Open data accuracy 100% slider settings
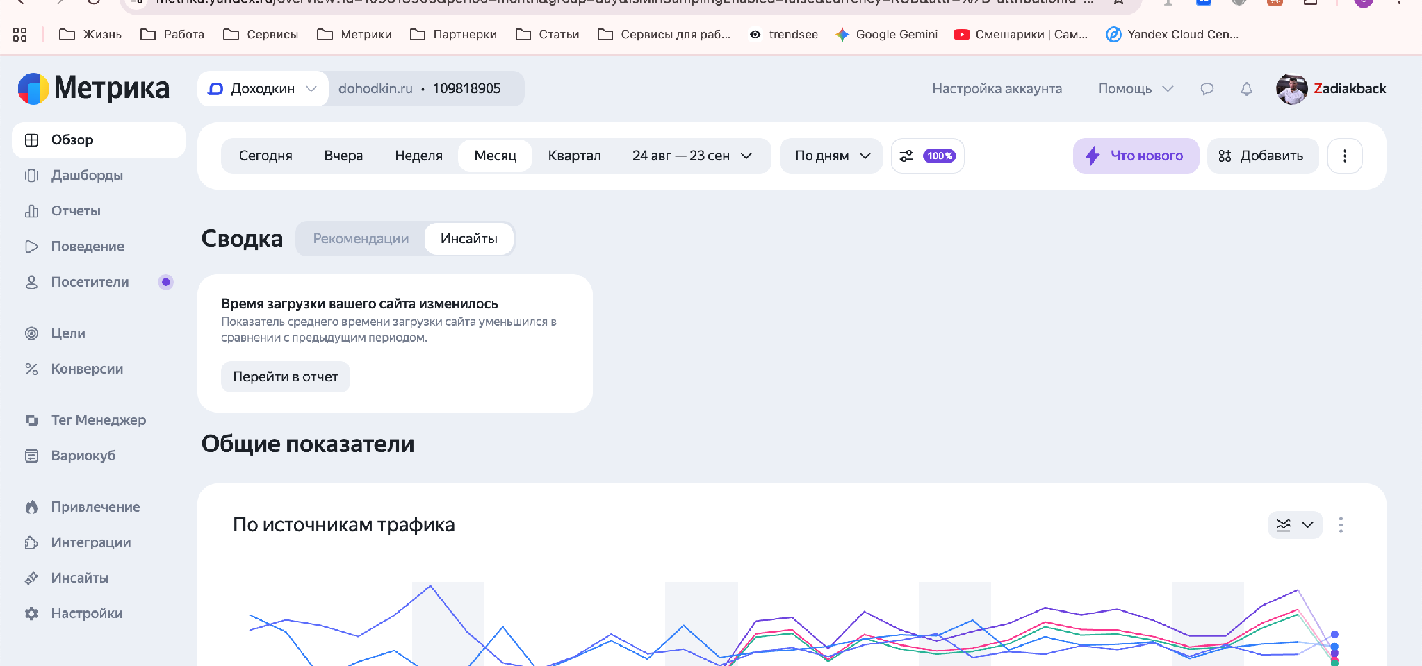The width and height of the screenshot is (1422, 666). tap(927, 156)
